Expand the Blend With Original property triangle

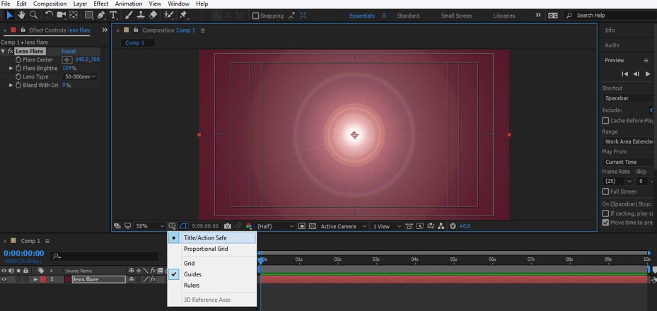click(11, 85)
